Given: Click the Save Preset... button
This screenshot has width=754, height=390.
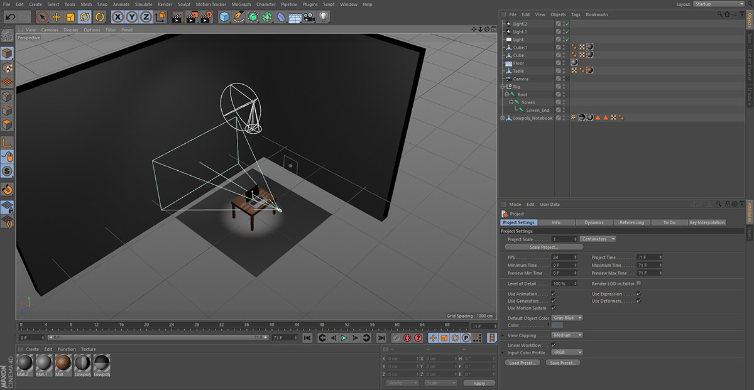Looking at the screenshot, I should click(562, 363).
